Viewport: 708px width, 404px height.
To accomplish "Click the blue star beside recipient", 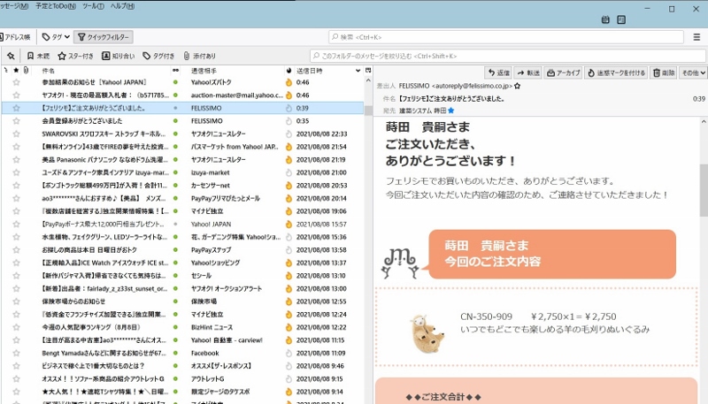I will click(450, 111).
